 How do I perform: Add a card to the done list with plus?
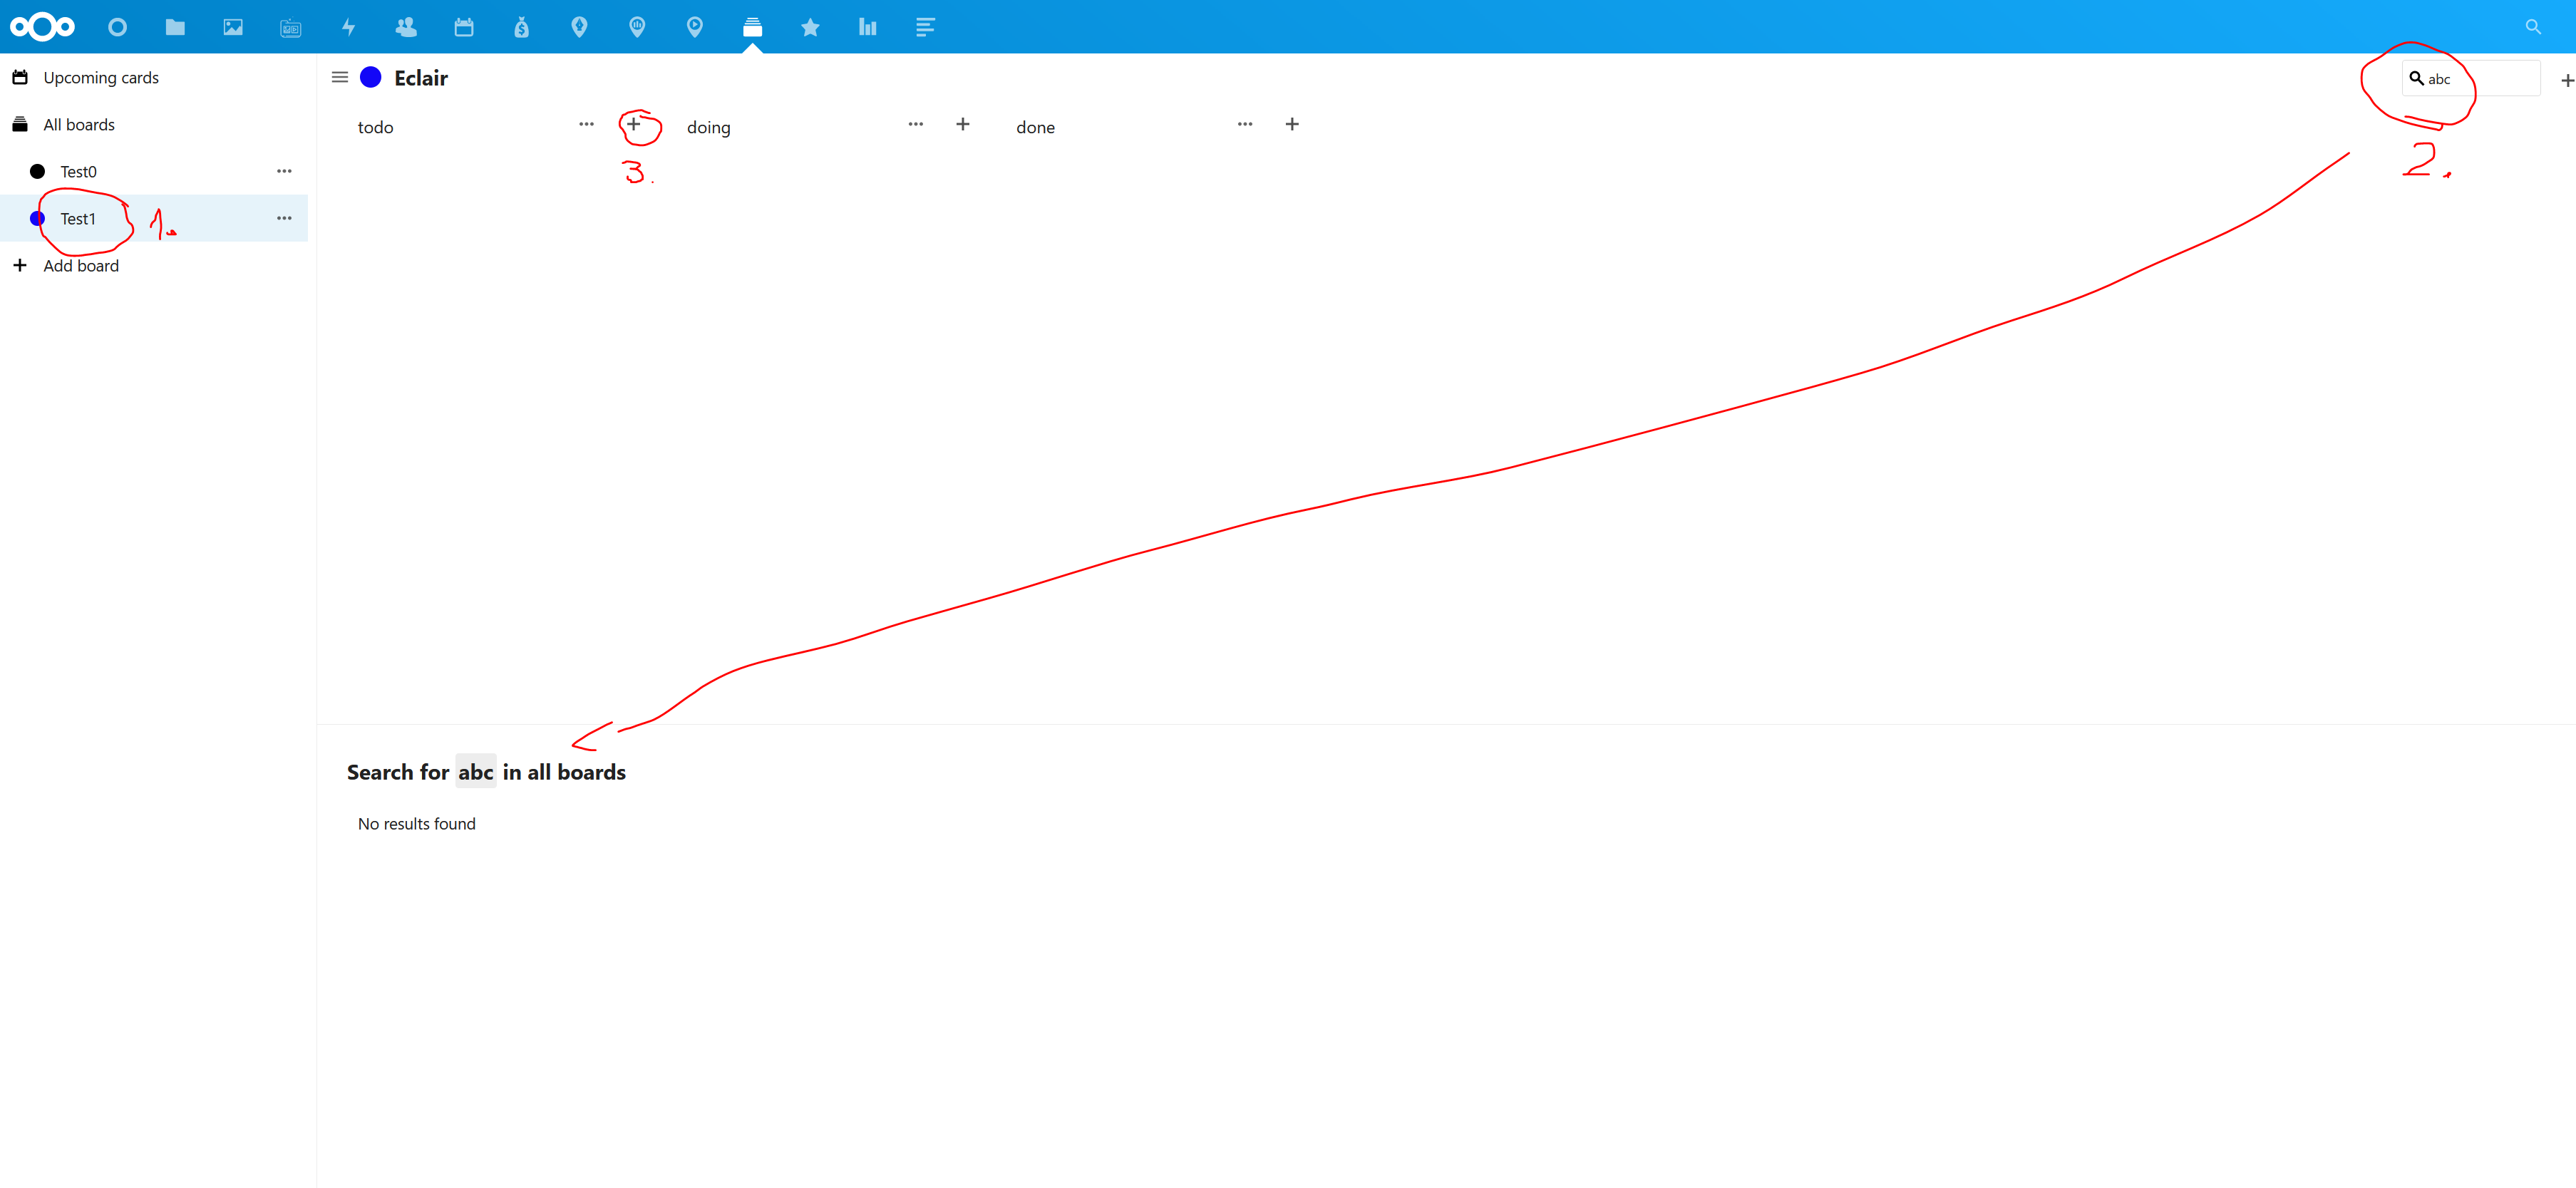pyautogui.click(x=1292, y=124)
